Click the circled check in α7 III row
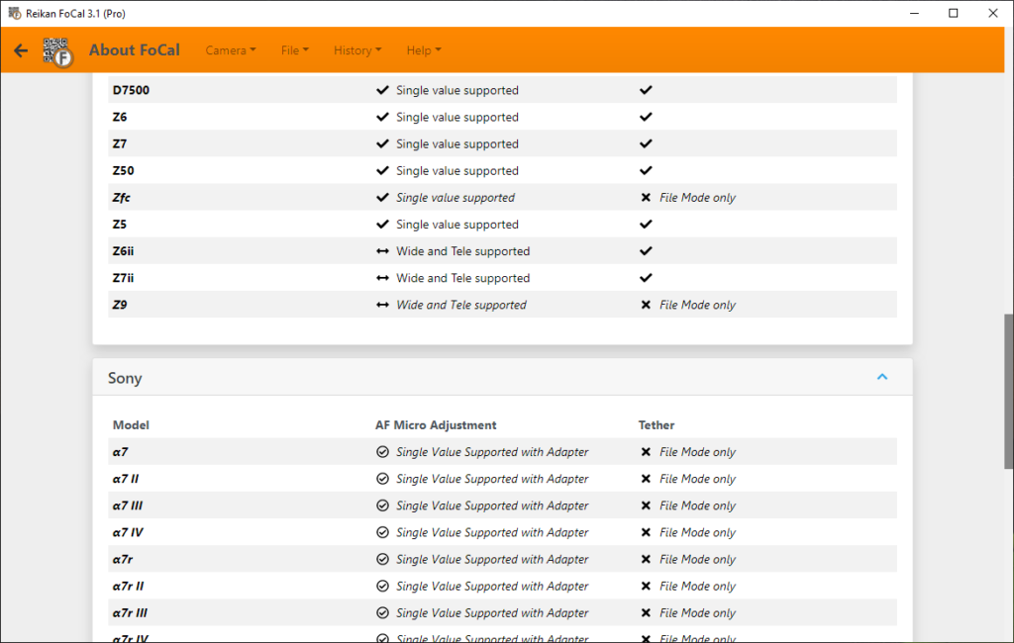The height and width of the screenshot is (643, 1014). [x=382, y=506]
